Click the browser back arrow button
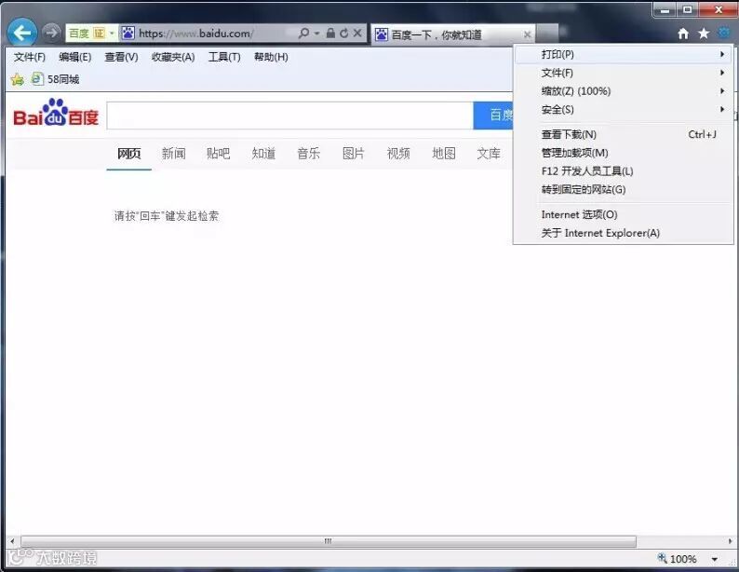Viewport: 739px width, 572px height. pyautogui.click(x=21, y=33)
